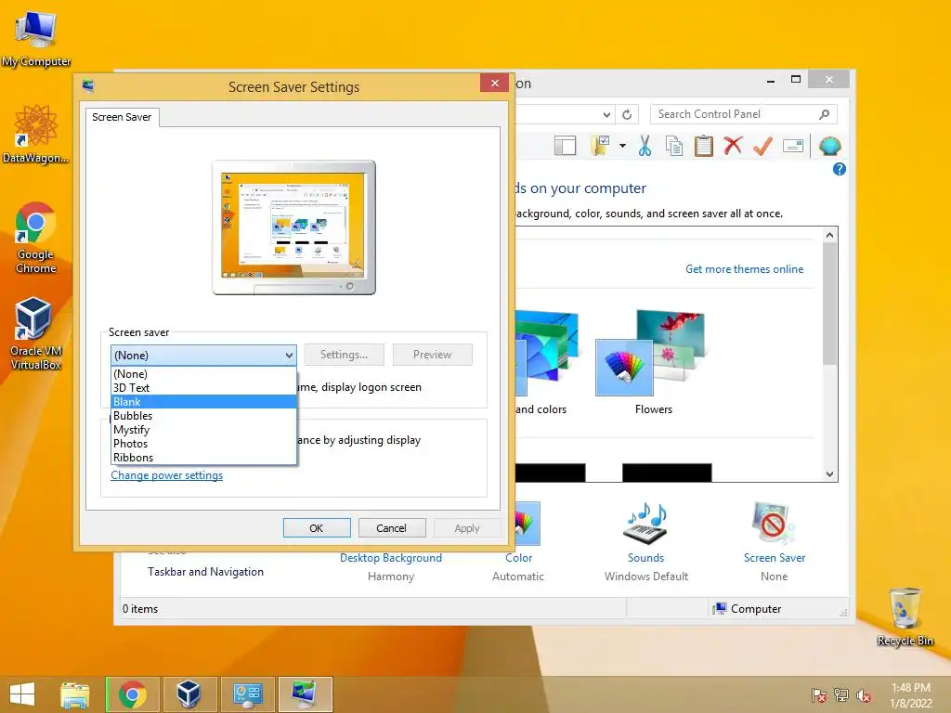Click the folder view toolbar icon
Viewport: 951px width, 713px height.
pyautogui.click(x=601, y=146)
